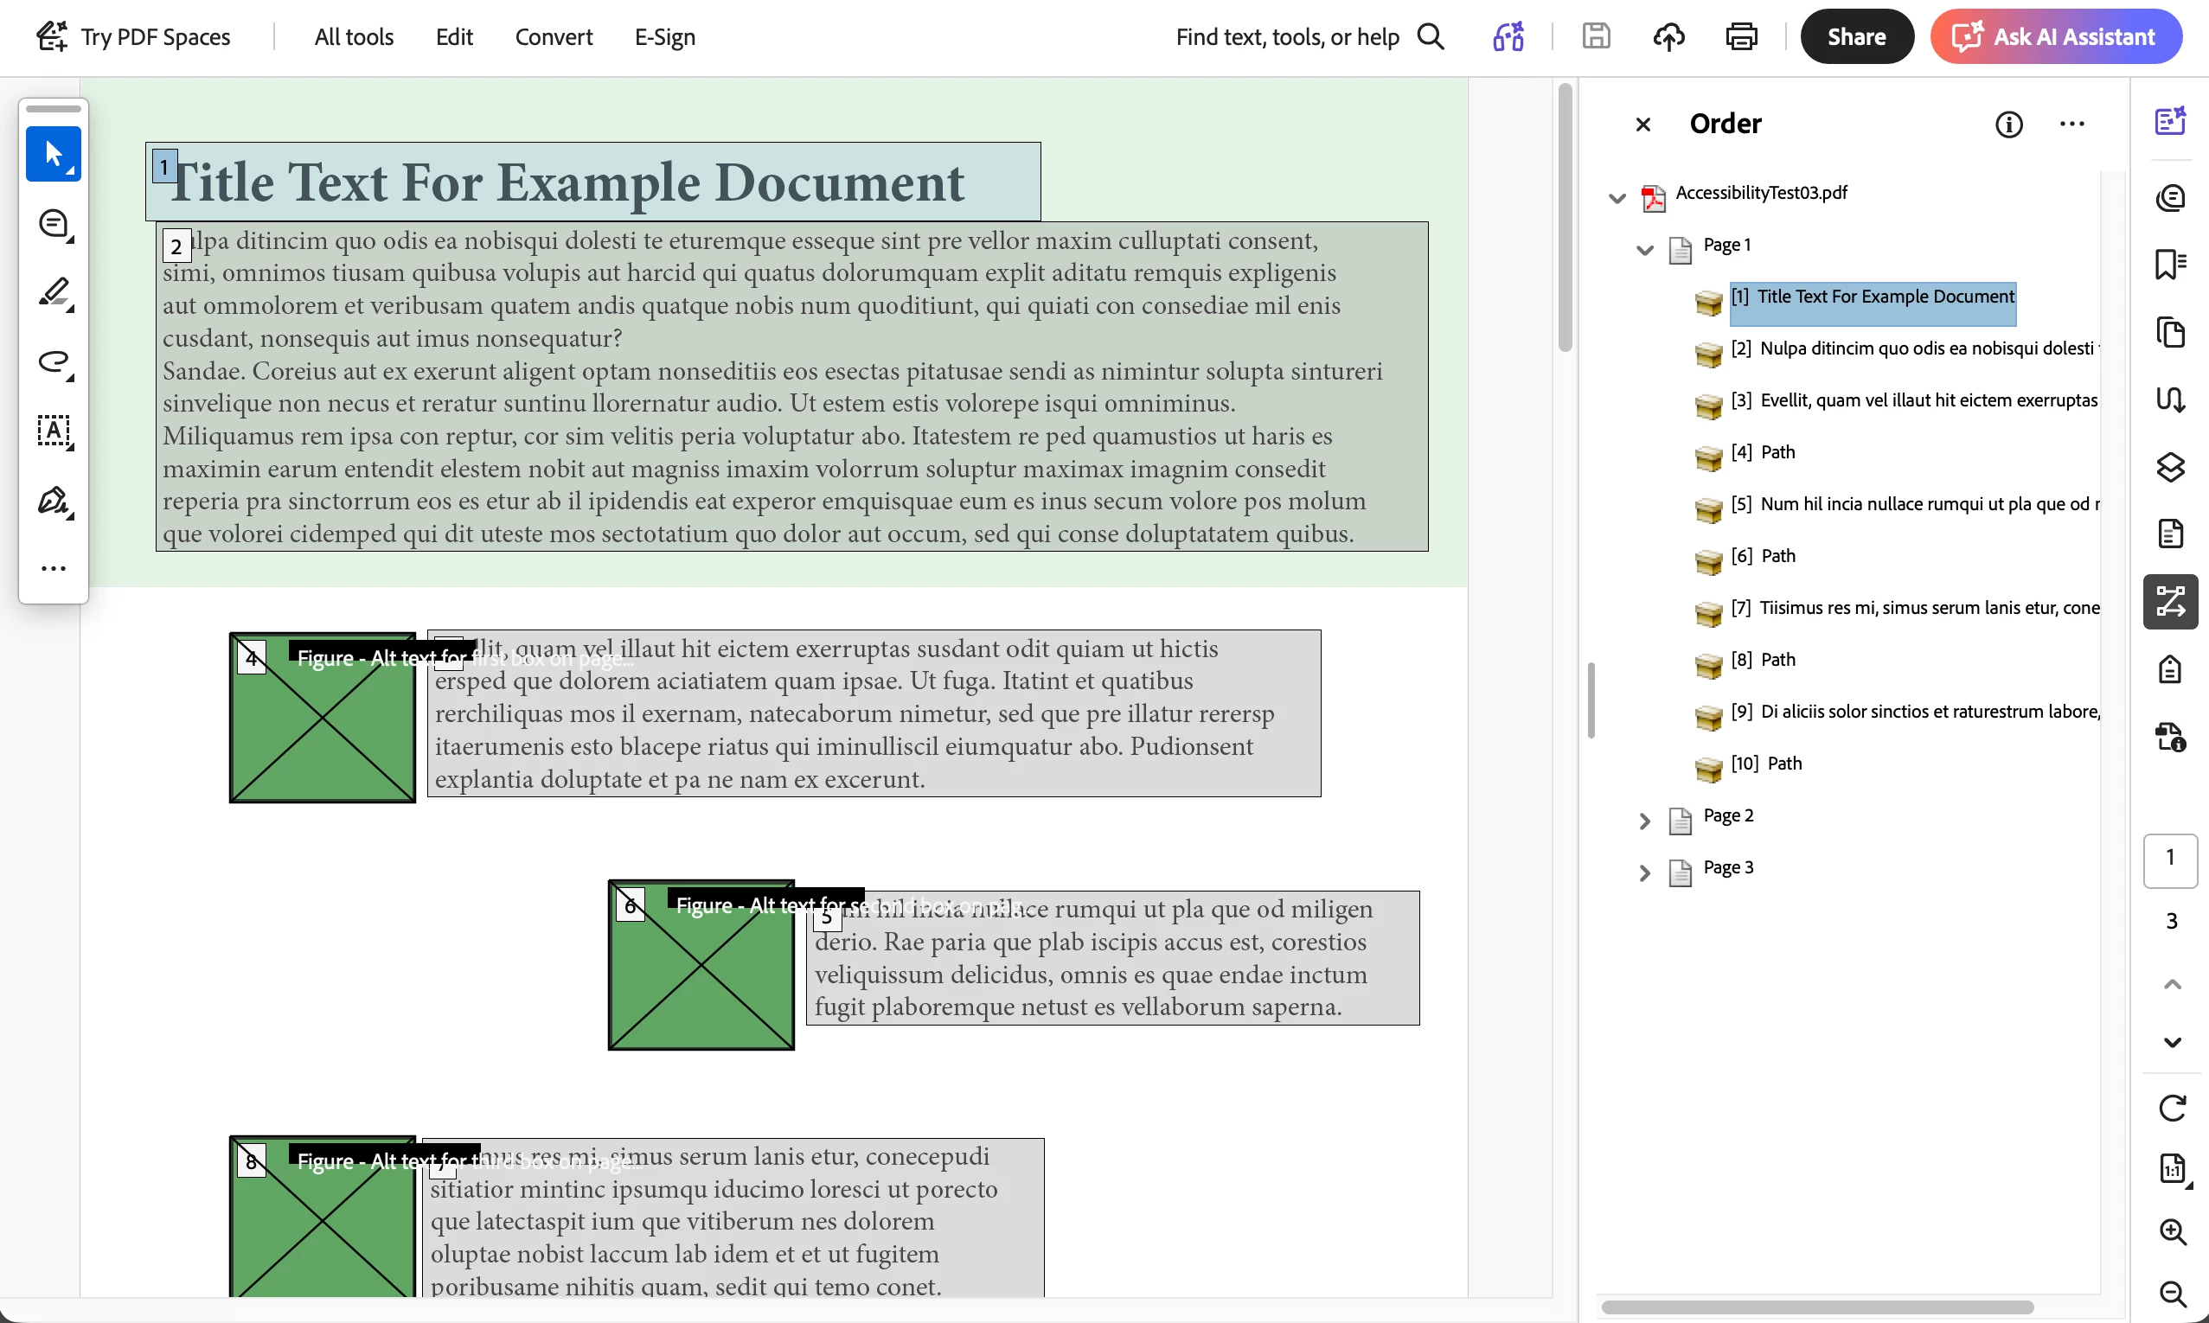Click the print icon
The image size is (2209, 1323).
pos(1741,36)
